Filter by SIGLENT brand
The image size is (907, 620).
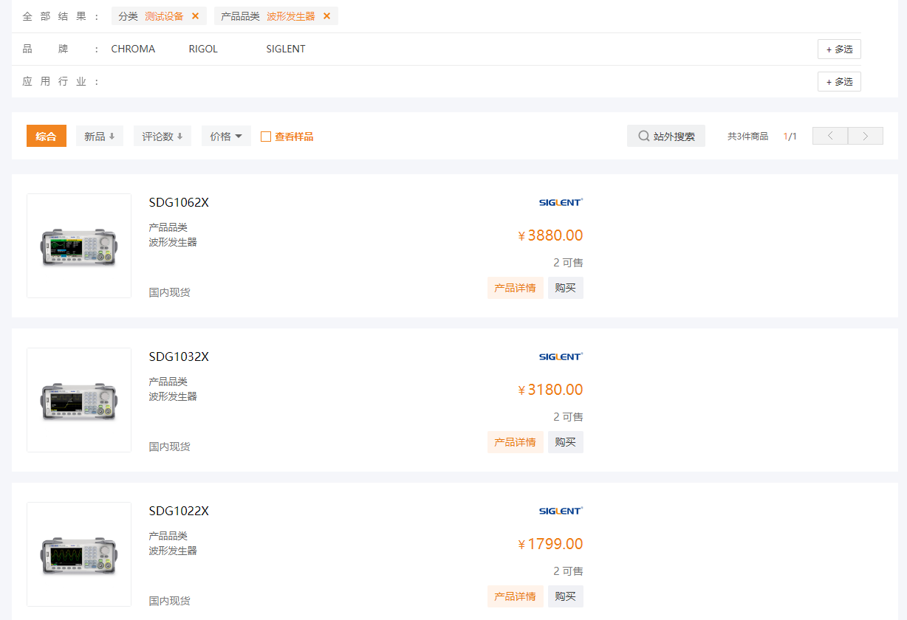point(286,49)
